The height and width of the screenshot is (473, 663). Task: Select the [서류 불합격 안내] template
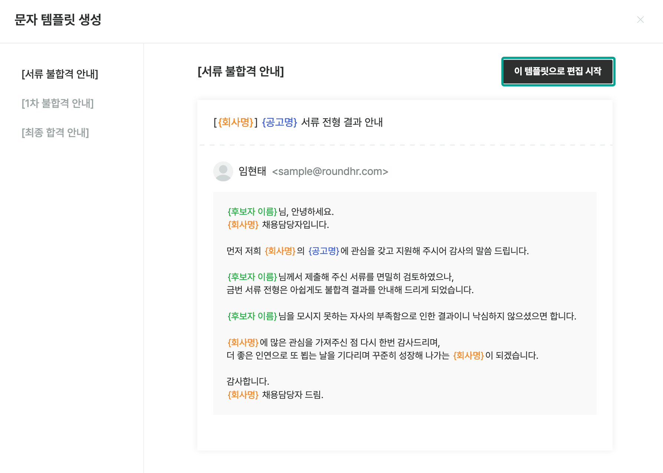pos(60,74)
